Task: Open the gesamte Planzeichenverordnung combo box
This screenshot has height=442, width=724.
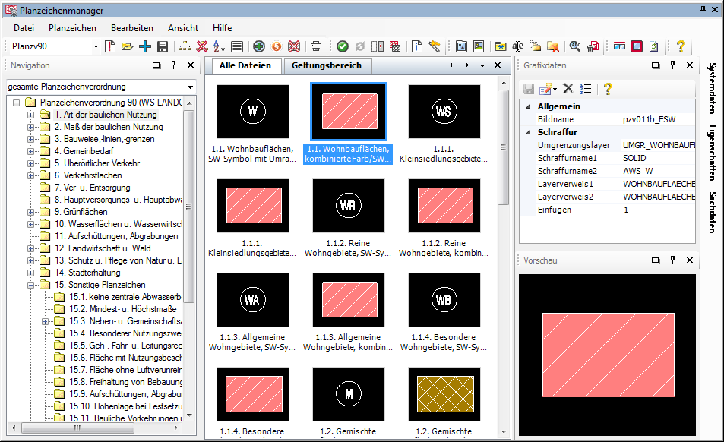Action: click(190, 87)
